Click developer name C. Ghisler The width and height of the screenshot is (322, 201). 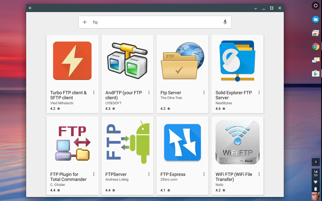point(58,185)
